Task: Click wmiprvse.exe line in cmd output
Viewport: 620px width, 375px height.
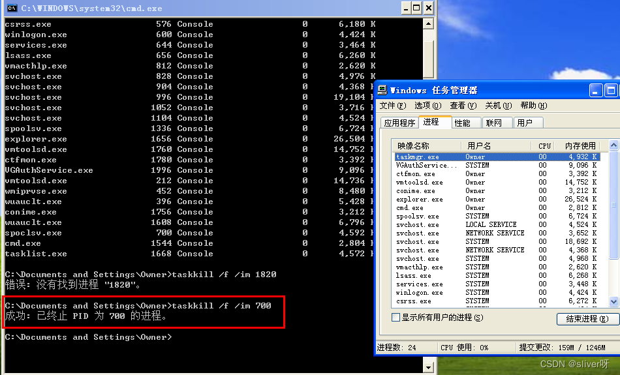Action: [x=190, y=191]
